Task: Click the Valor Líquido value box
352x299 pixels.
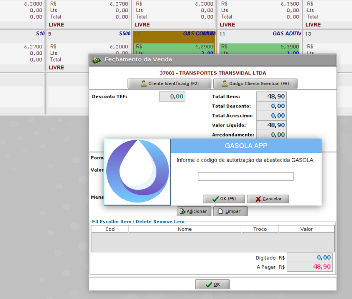Action: [271, 125]
